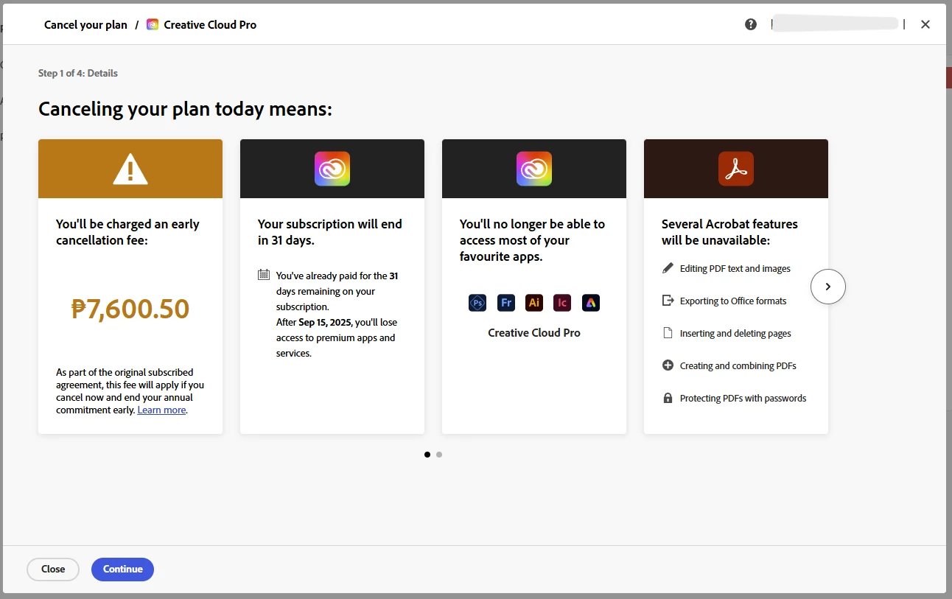Show next cards with the right chevron
This screenshot has width=952, height=599.
pyautogui.click(x=828, y=287)
